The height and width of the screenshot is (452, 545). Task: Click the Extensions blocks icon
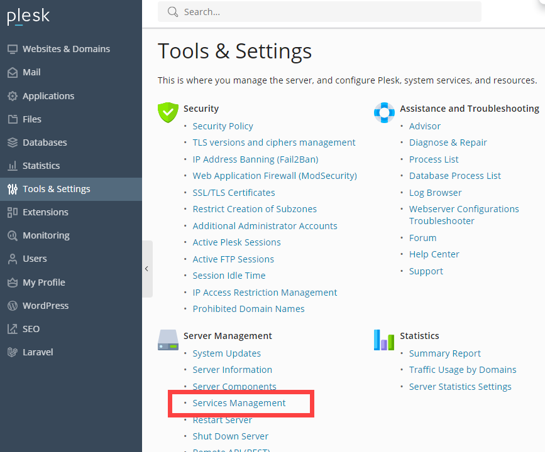click(x=13, y=212)
